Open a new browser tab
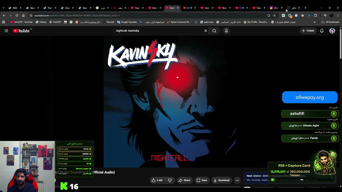342x192 pixels. pos(305,8)
